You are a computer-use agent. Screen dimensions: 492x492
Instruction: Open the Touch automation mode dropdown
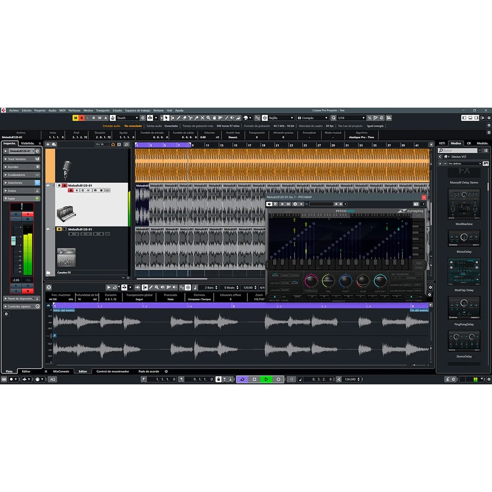pos(127,118)
